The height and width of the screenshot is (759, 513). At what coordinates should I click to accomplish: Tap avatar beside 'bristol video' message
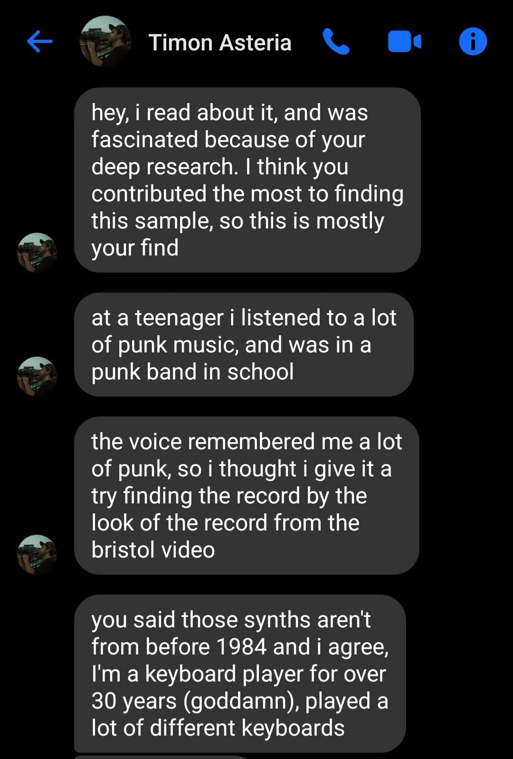pos(37,554)
